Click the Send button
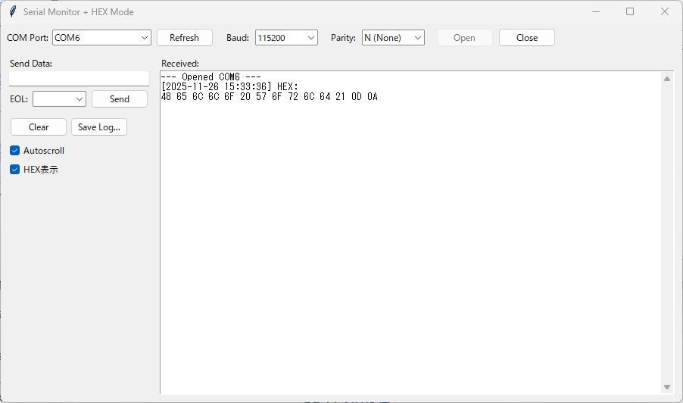This screenshot has width=683, height=403. 120,99
